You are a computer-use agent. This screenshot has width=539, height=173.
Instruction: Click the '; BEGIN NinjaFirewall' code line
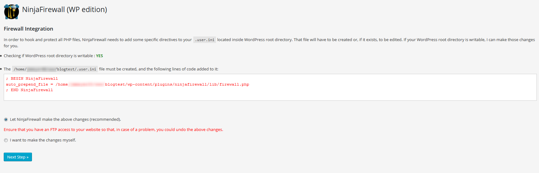32,78
